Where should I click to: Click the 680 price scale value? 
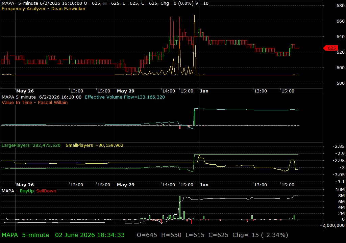(x=341, y=6)
